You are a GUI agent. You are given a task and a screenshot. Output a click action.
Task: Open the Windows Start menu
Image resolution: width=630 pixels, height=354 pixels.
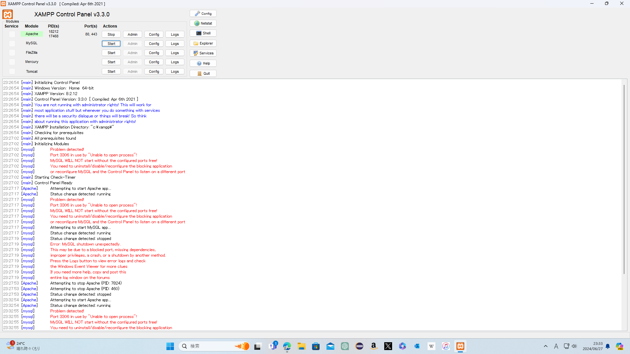pos(170,346)
